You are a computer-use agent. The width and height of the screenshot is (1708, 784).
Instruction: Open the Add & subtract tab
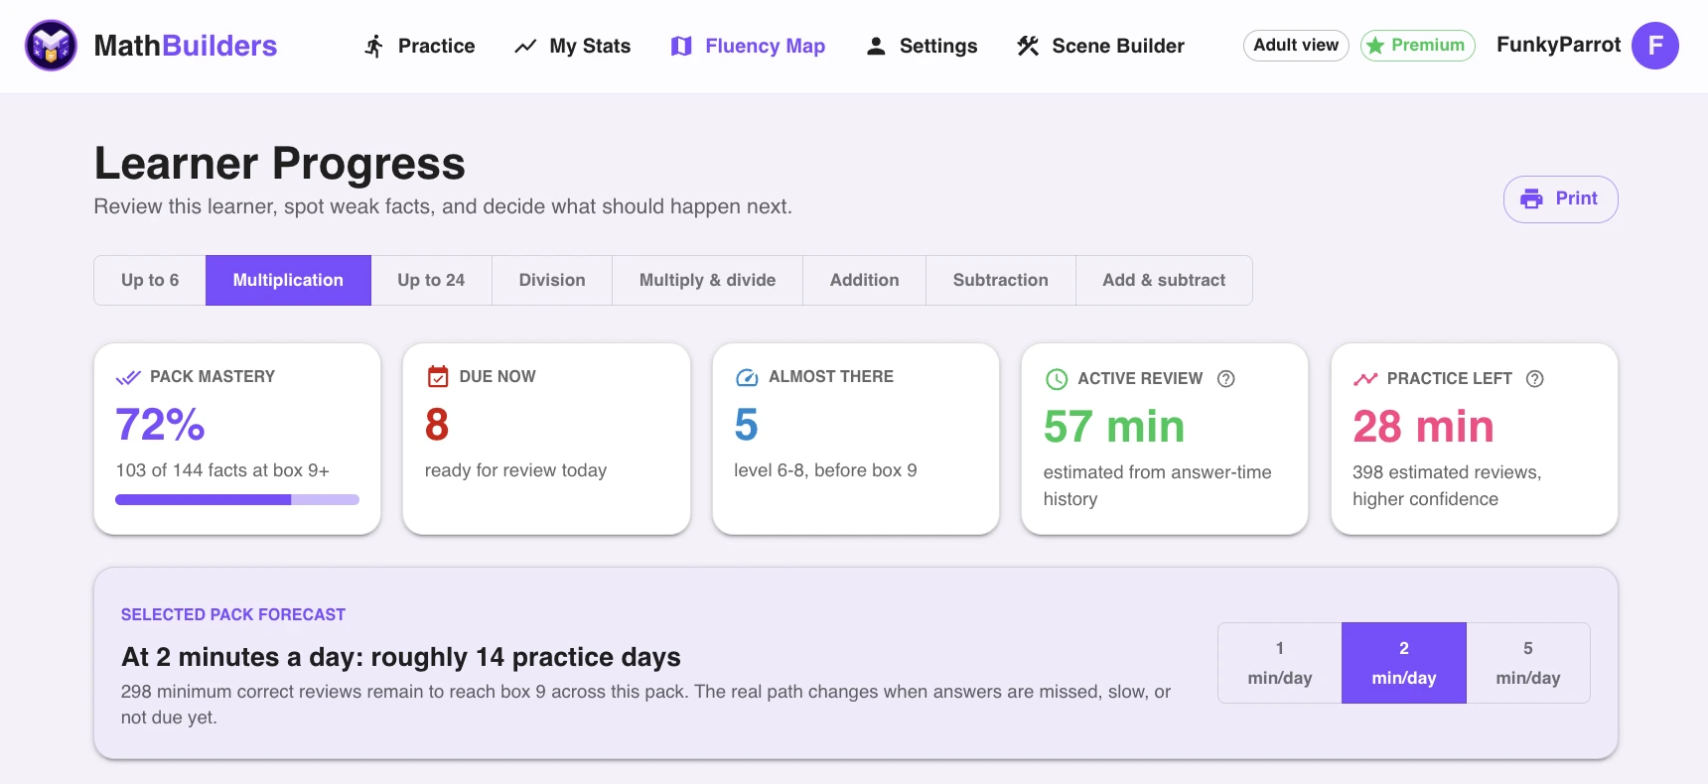tap(1164, 280)
